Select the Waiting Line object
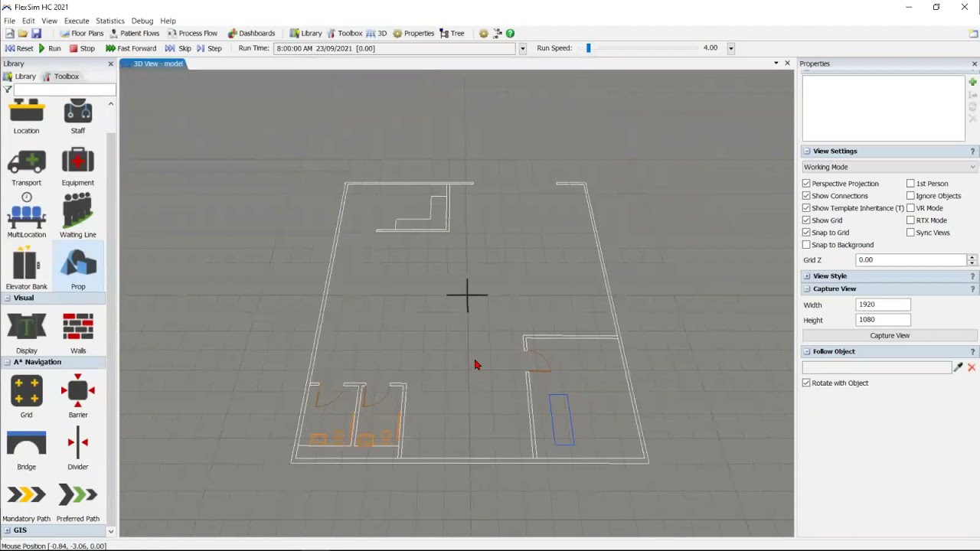The width and height of the screenshot is (980, 551). (77, 216)
